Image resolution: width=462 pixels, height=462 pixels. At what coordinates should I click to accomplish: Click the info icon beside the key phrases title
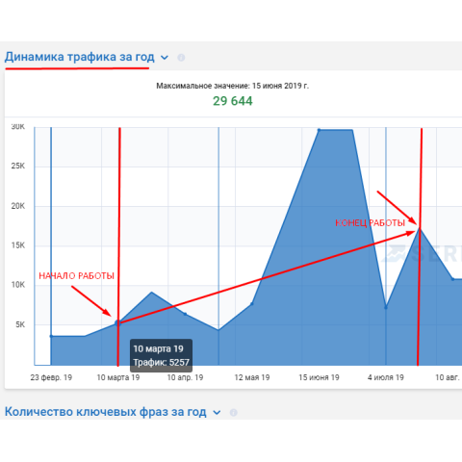(x=234, y=412)
